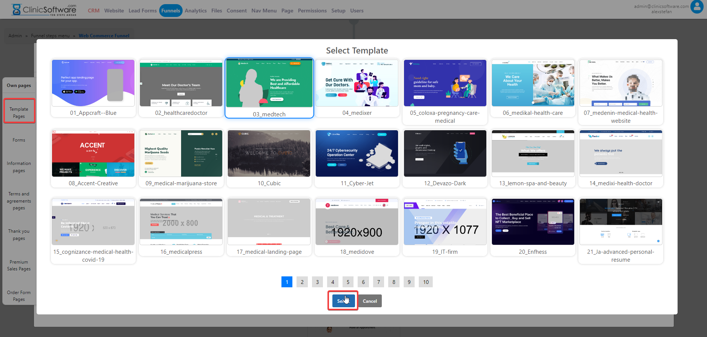Pick the 08_Accent-Creative template
Viewport: 707px width, 337px height.
(93, 154)
